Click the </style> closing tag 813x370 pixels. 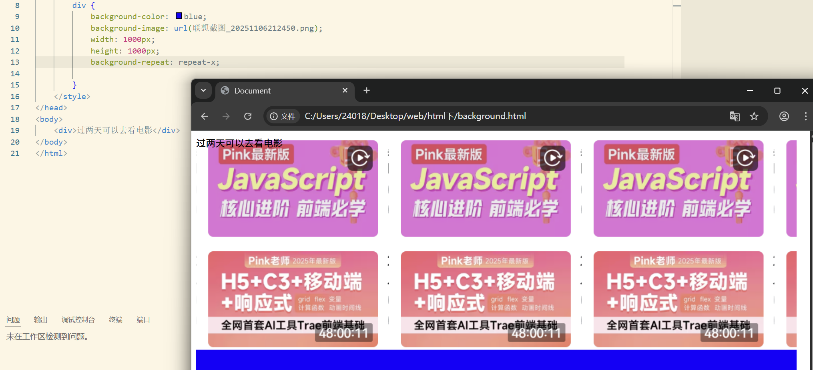pos(72,97)
